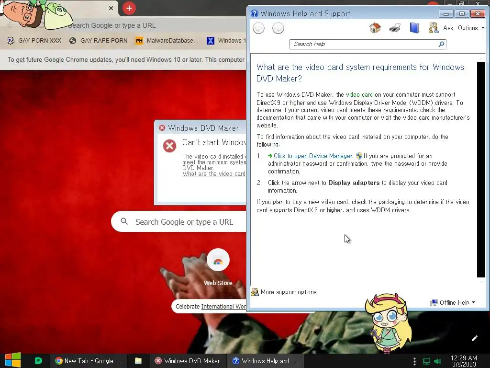
Task: Click the Star Butterfly desktop character
Action: 388,323
